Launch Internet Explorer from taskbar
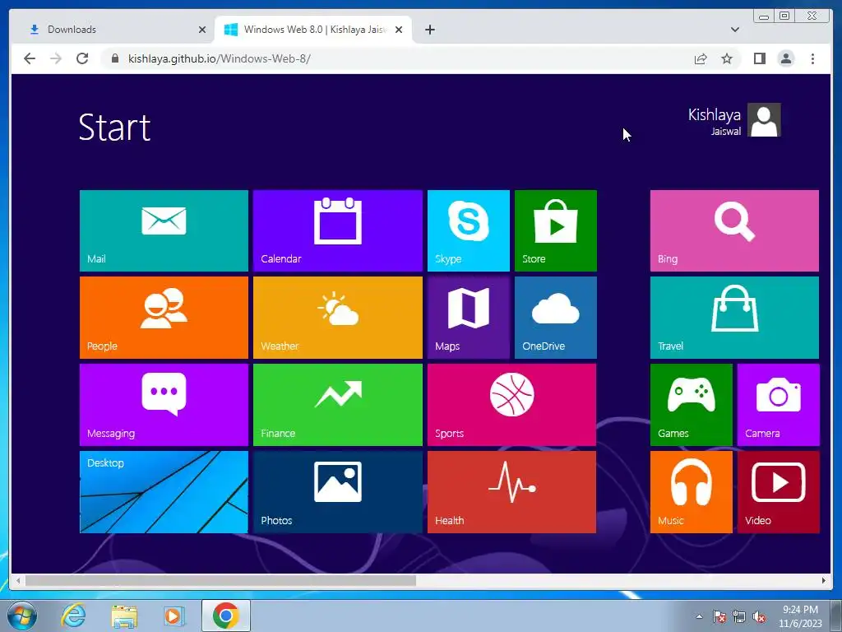Image resolution: width=842 pixels, height=632 pixels. [73, 616]
